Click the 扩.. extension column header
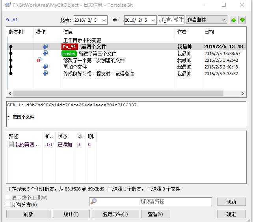 [49, 136]
